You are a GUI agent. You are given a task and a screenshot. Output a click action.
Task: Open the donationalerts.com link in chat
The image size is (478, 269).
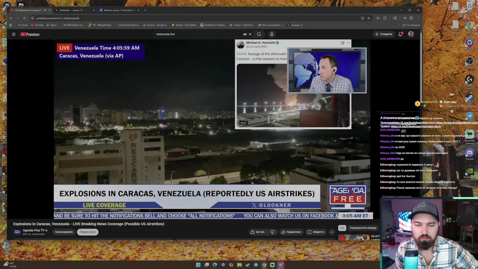point(456,123)
